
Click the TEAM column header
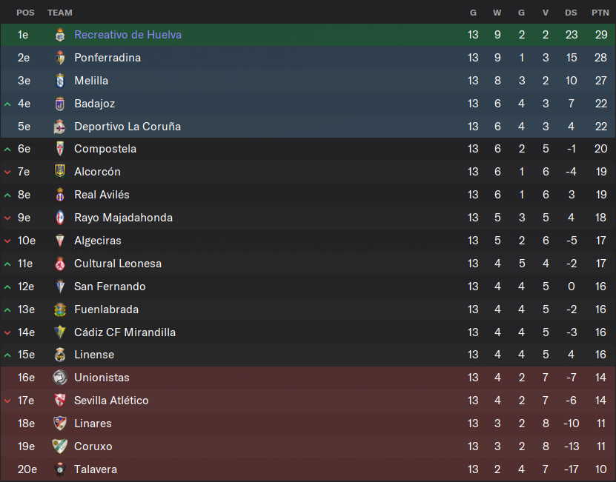click(x=60, y=13)
